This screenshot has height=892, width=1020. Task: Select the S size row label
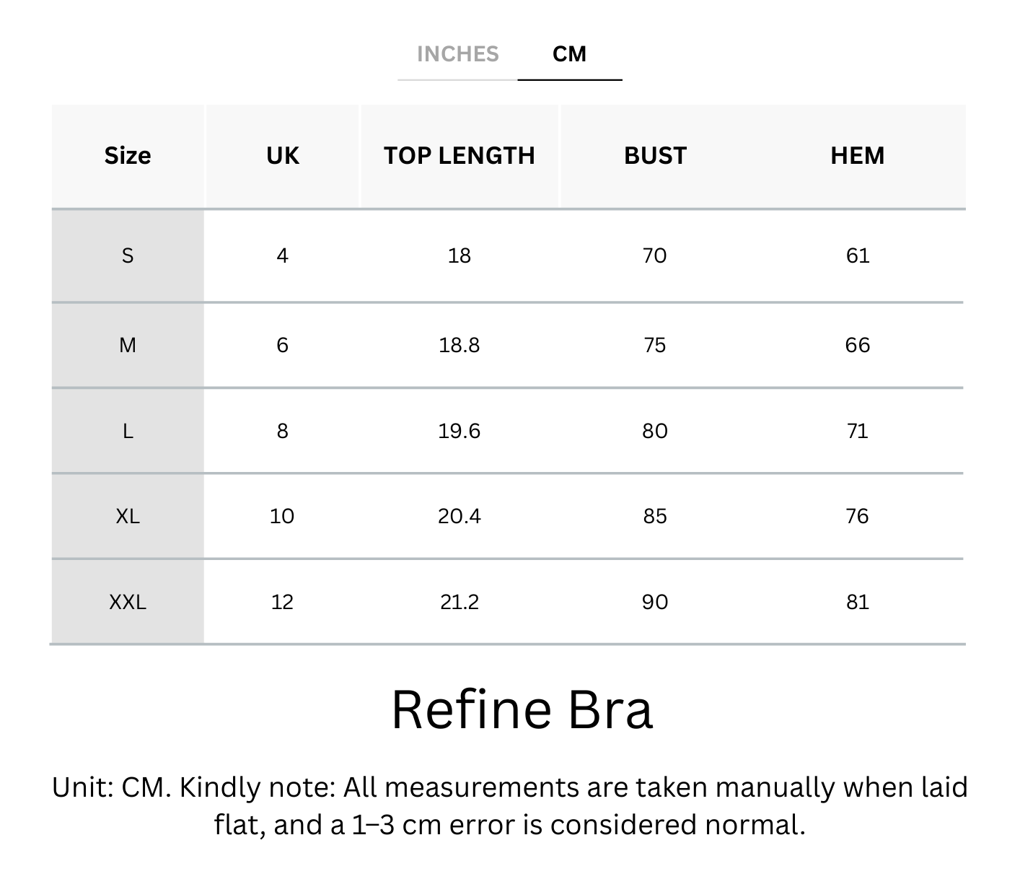point(128,255)
